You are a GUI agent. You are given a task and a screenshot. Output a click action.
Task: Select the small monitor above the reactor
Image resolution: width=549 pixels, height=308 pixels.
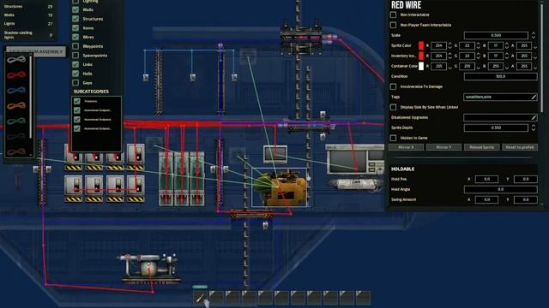(x=275, y=154)
